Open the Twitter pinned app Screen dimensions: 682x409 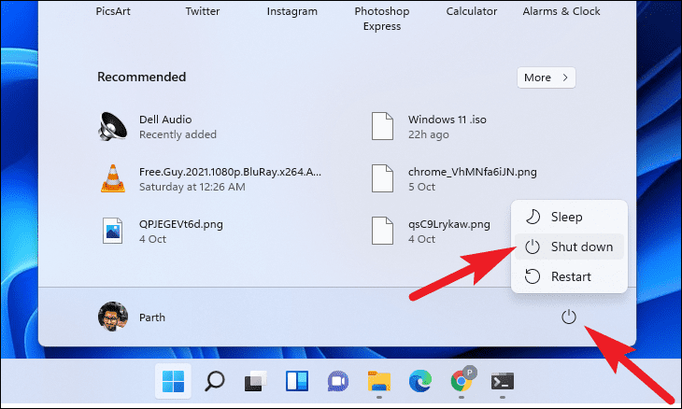coord(203,11)
